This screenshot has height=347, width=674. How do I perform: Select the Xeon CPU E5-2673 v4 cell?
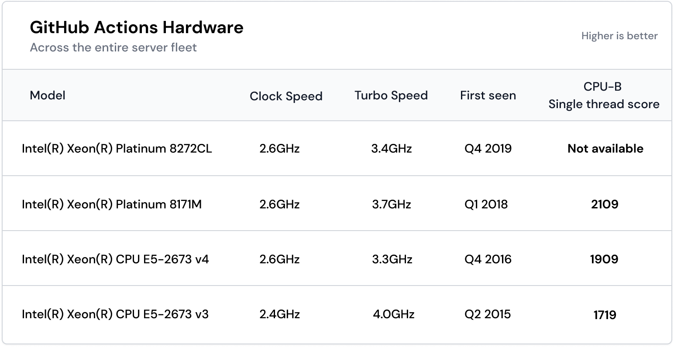tap(115, 259)
